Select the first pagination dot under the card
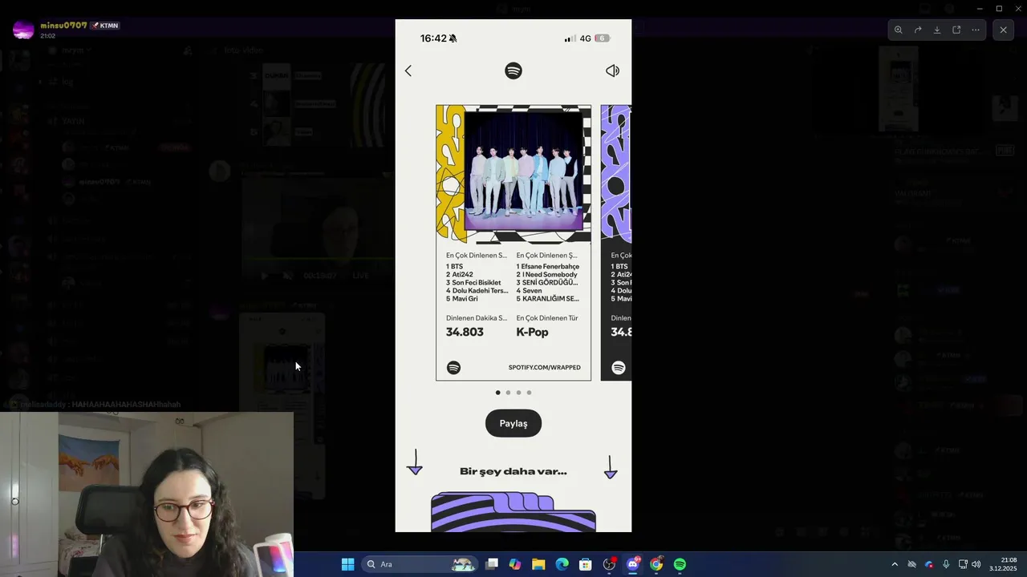Screen dimensions: 1027x577 click(497, 393)
